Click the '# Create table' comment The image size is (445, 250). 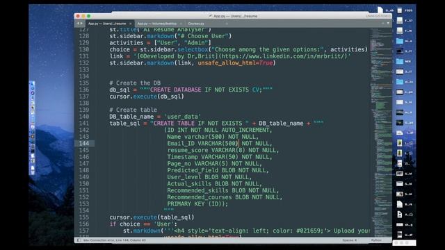pyautogui.click(x=133, y=110)
